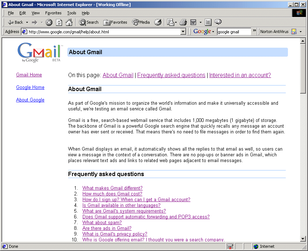Open the View menu
The image size is (308, 251).
[35, 13]
